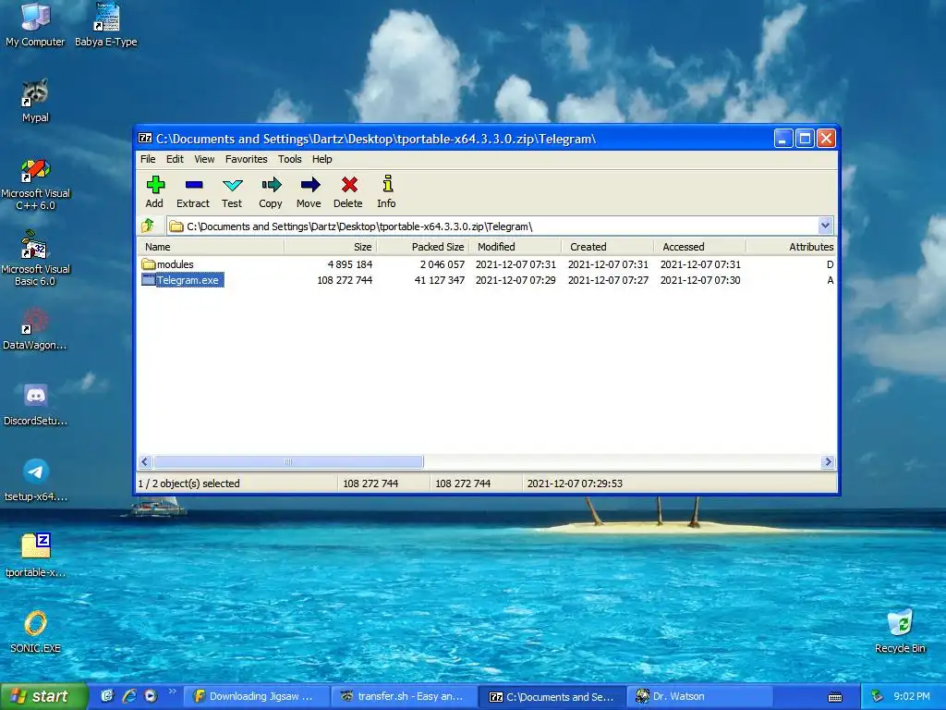The image size is (946, 710).
Task: Click status text '1 / 2 object(s) selected'
Action: [188, 483]
